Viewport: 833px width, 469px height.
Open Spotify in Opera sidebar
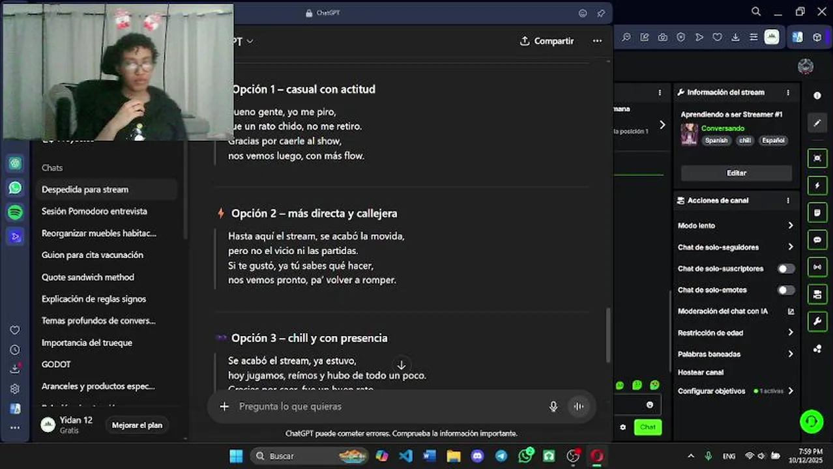pyautogui.click(x=15, y=212)
